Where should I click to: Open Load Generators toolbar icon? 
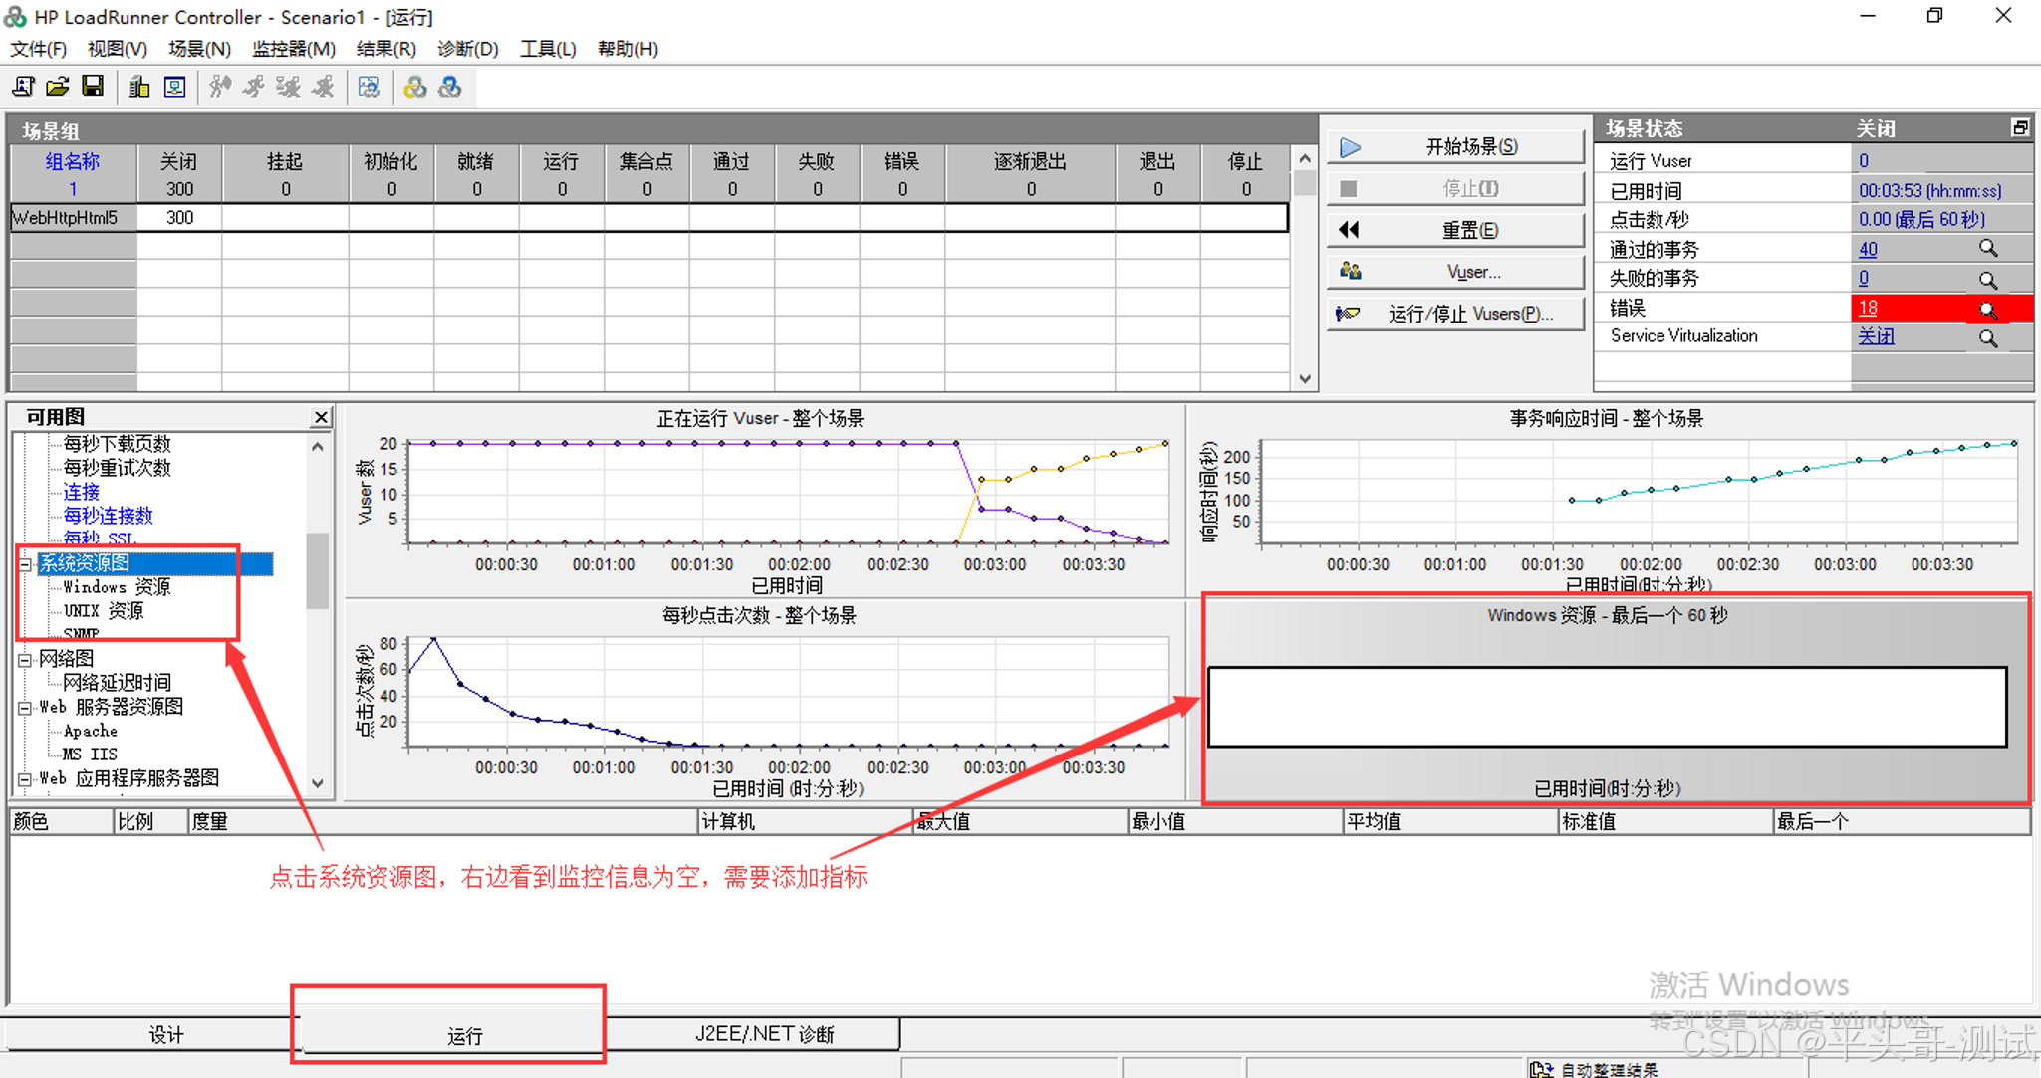(139, 88)
